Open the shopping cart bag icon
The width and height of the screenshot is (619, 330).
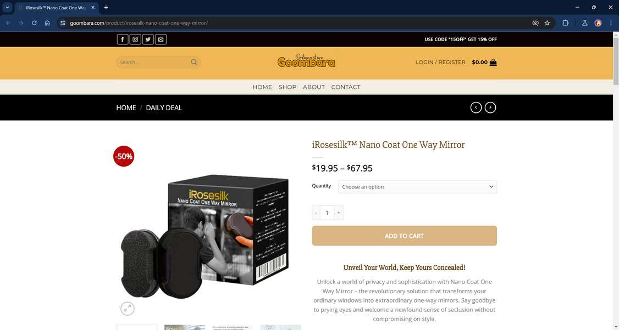[x=493, y=62]
